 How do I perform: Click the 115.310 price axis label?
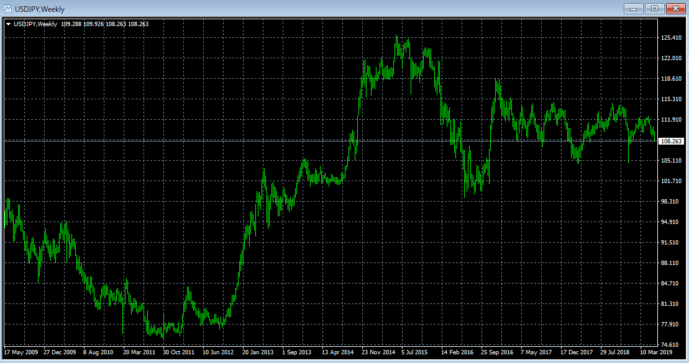672,99
